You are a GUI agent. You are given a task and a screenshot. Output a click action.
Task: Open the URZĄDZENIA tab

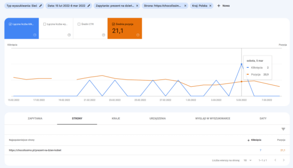click(157, 119)
